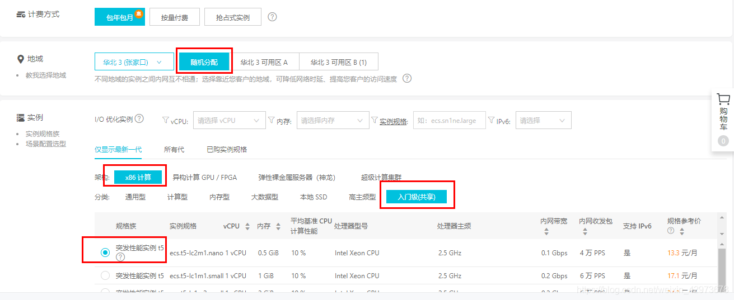Select 入门级(共享) category
Screen dimensions: 734x300
[x=416, y=197]
